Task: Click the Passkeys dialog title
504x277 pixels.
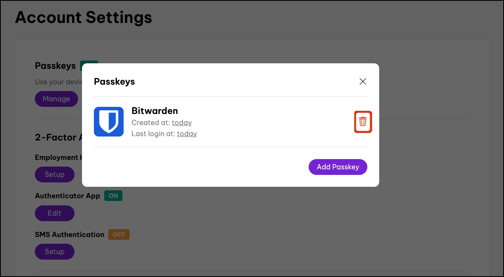Action: [x=114, y=82]
